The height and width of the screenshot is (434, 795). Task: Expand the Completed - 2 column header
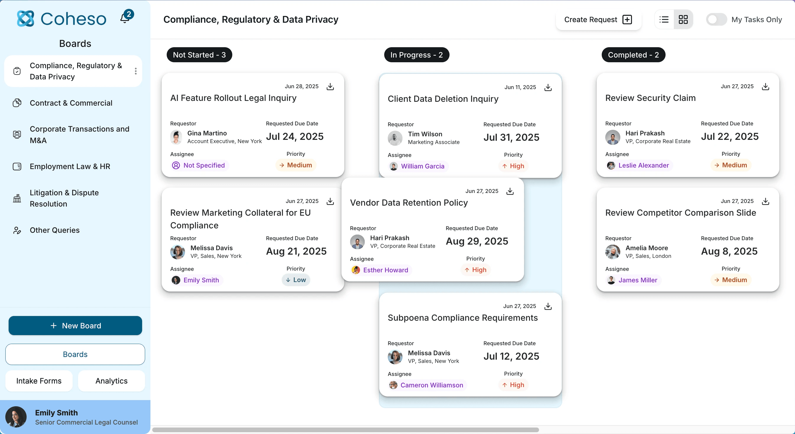click(x=633, y=55)
